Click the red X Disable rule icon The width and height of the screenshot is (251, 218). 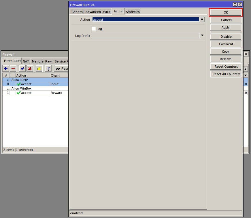pyautogui.click(x=30, y=69)
